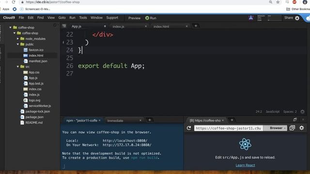Image resolution: width=310 pixels, height=174 pixels.
Task: Select package-lock.json in file tree
Action: (x=38, y=112)
